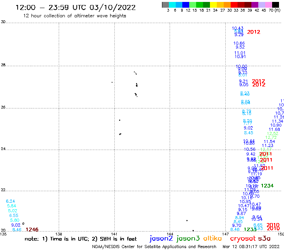Select the lavender swatch in the legend bar
This screenshot has height=250, width=284.
pos(261,5)
